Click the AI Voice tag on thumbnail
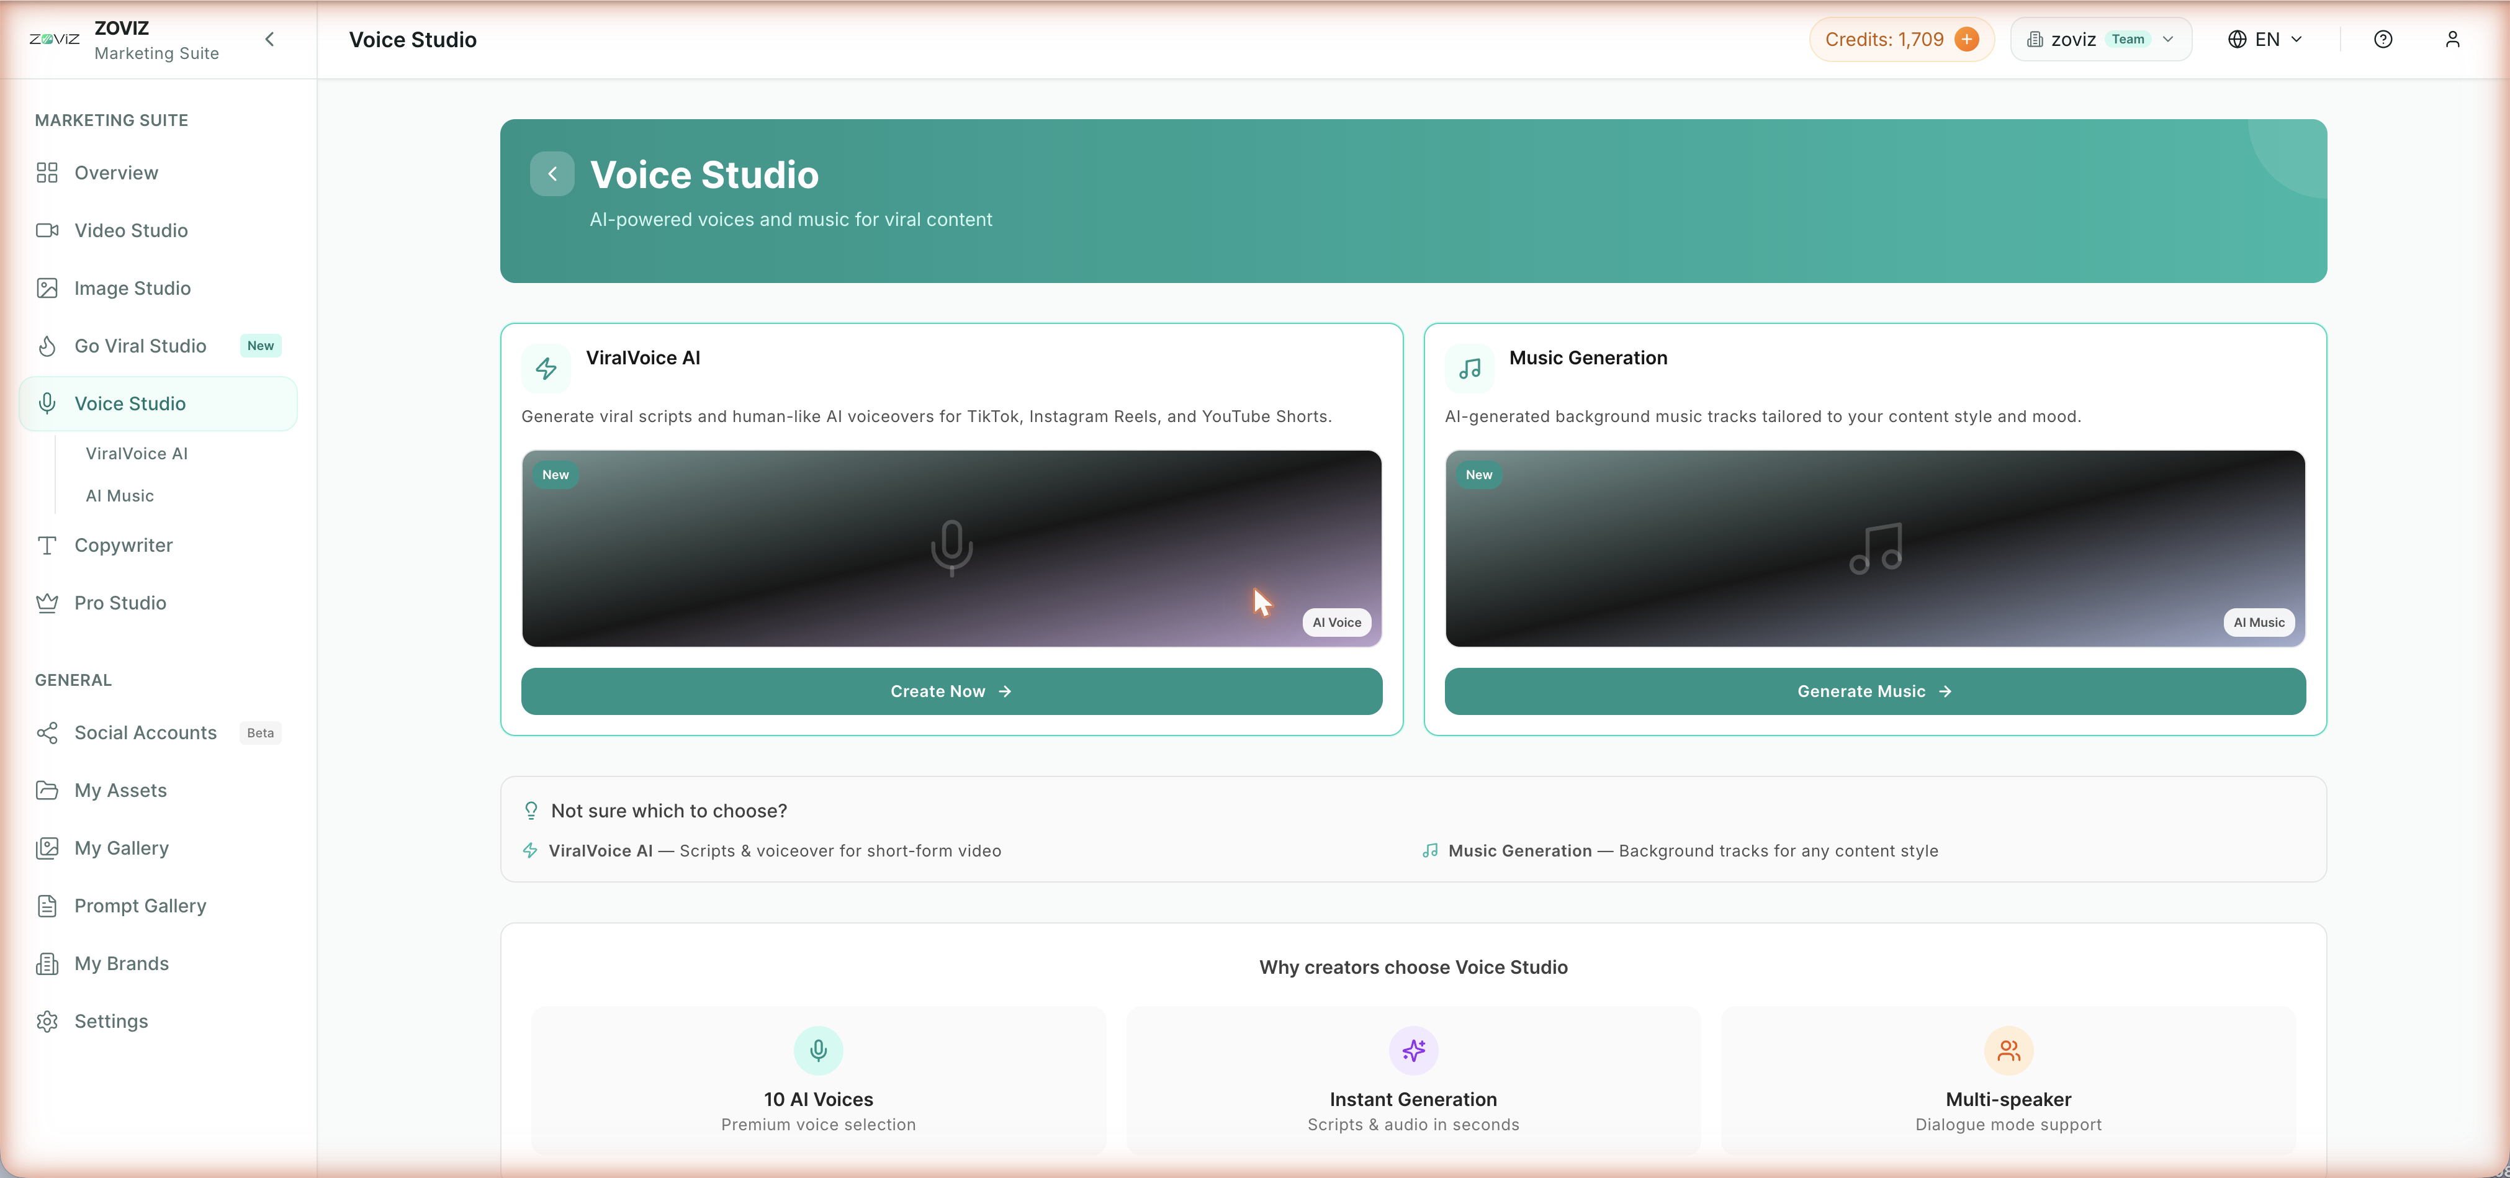 [x=1337, y=623]
